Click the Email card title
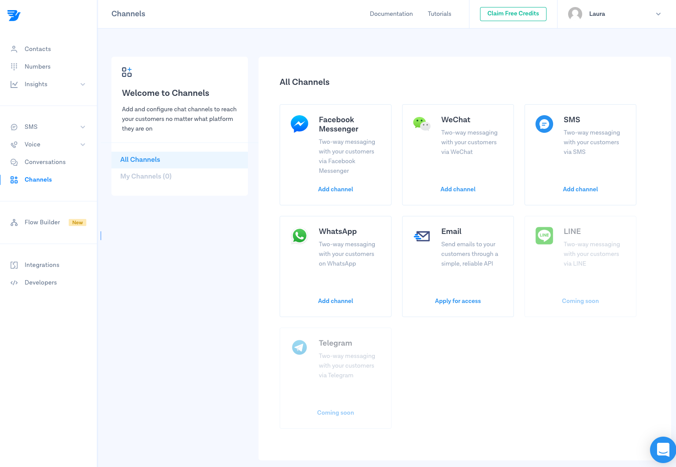Viewport: 676px width, 467px height. click(451, 231)
